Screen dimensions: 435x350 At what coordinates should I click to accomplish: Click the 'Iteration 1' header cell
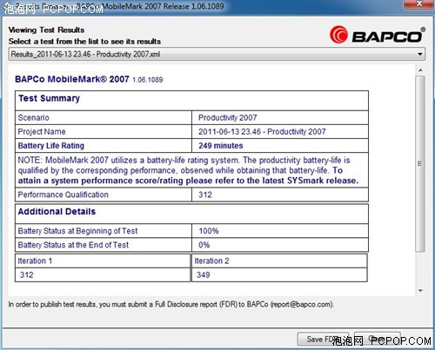103,261
